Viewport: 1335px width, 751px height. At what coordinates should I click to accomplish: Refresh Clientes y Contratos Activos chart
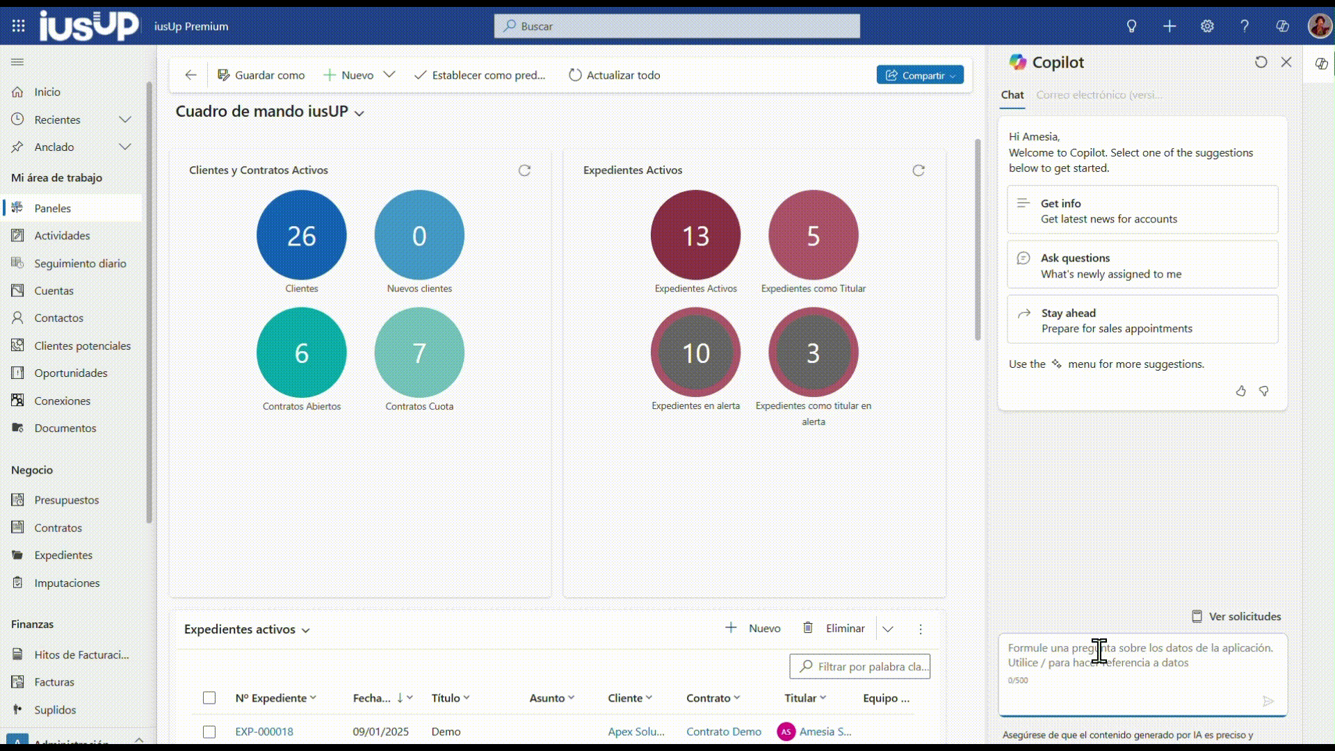pos(524,170)
